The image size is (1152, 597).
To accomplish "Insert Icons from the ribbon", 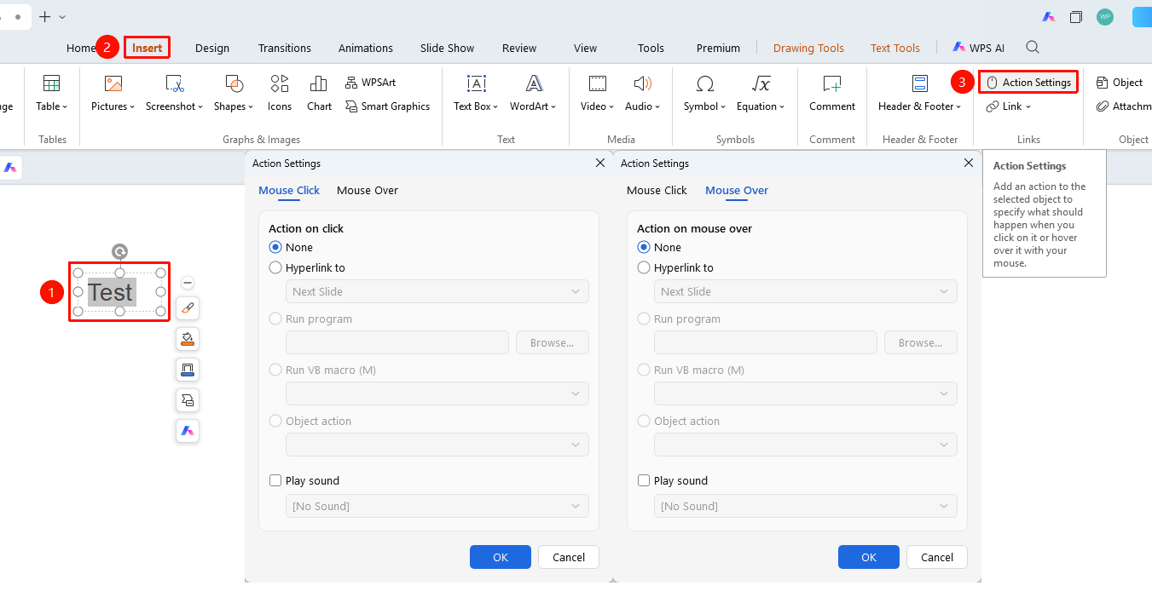I will tap(280, 94).
